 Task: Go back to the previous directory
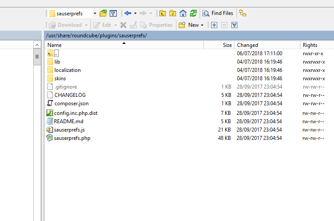tap(127, 13)
